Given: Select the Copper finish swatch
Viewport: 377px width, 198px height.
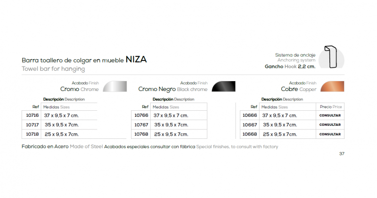Looking at the screenshot, I should pos(332,86).
